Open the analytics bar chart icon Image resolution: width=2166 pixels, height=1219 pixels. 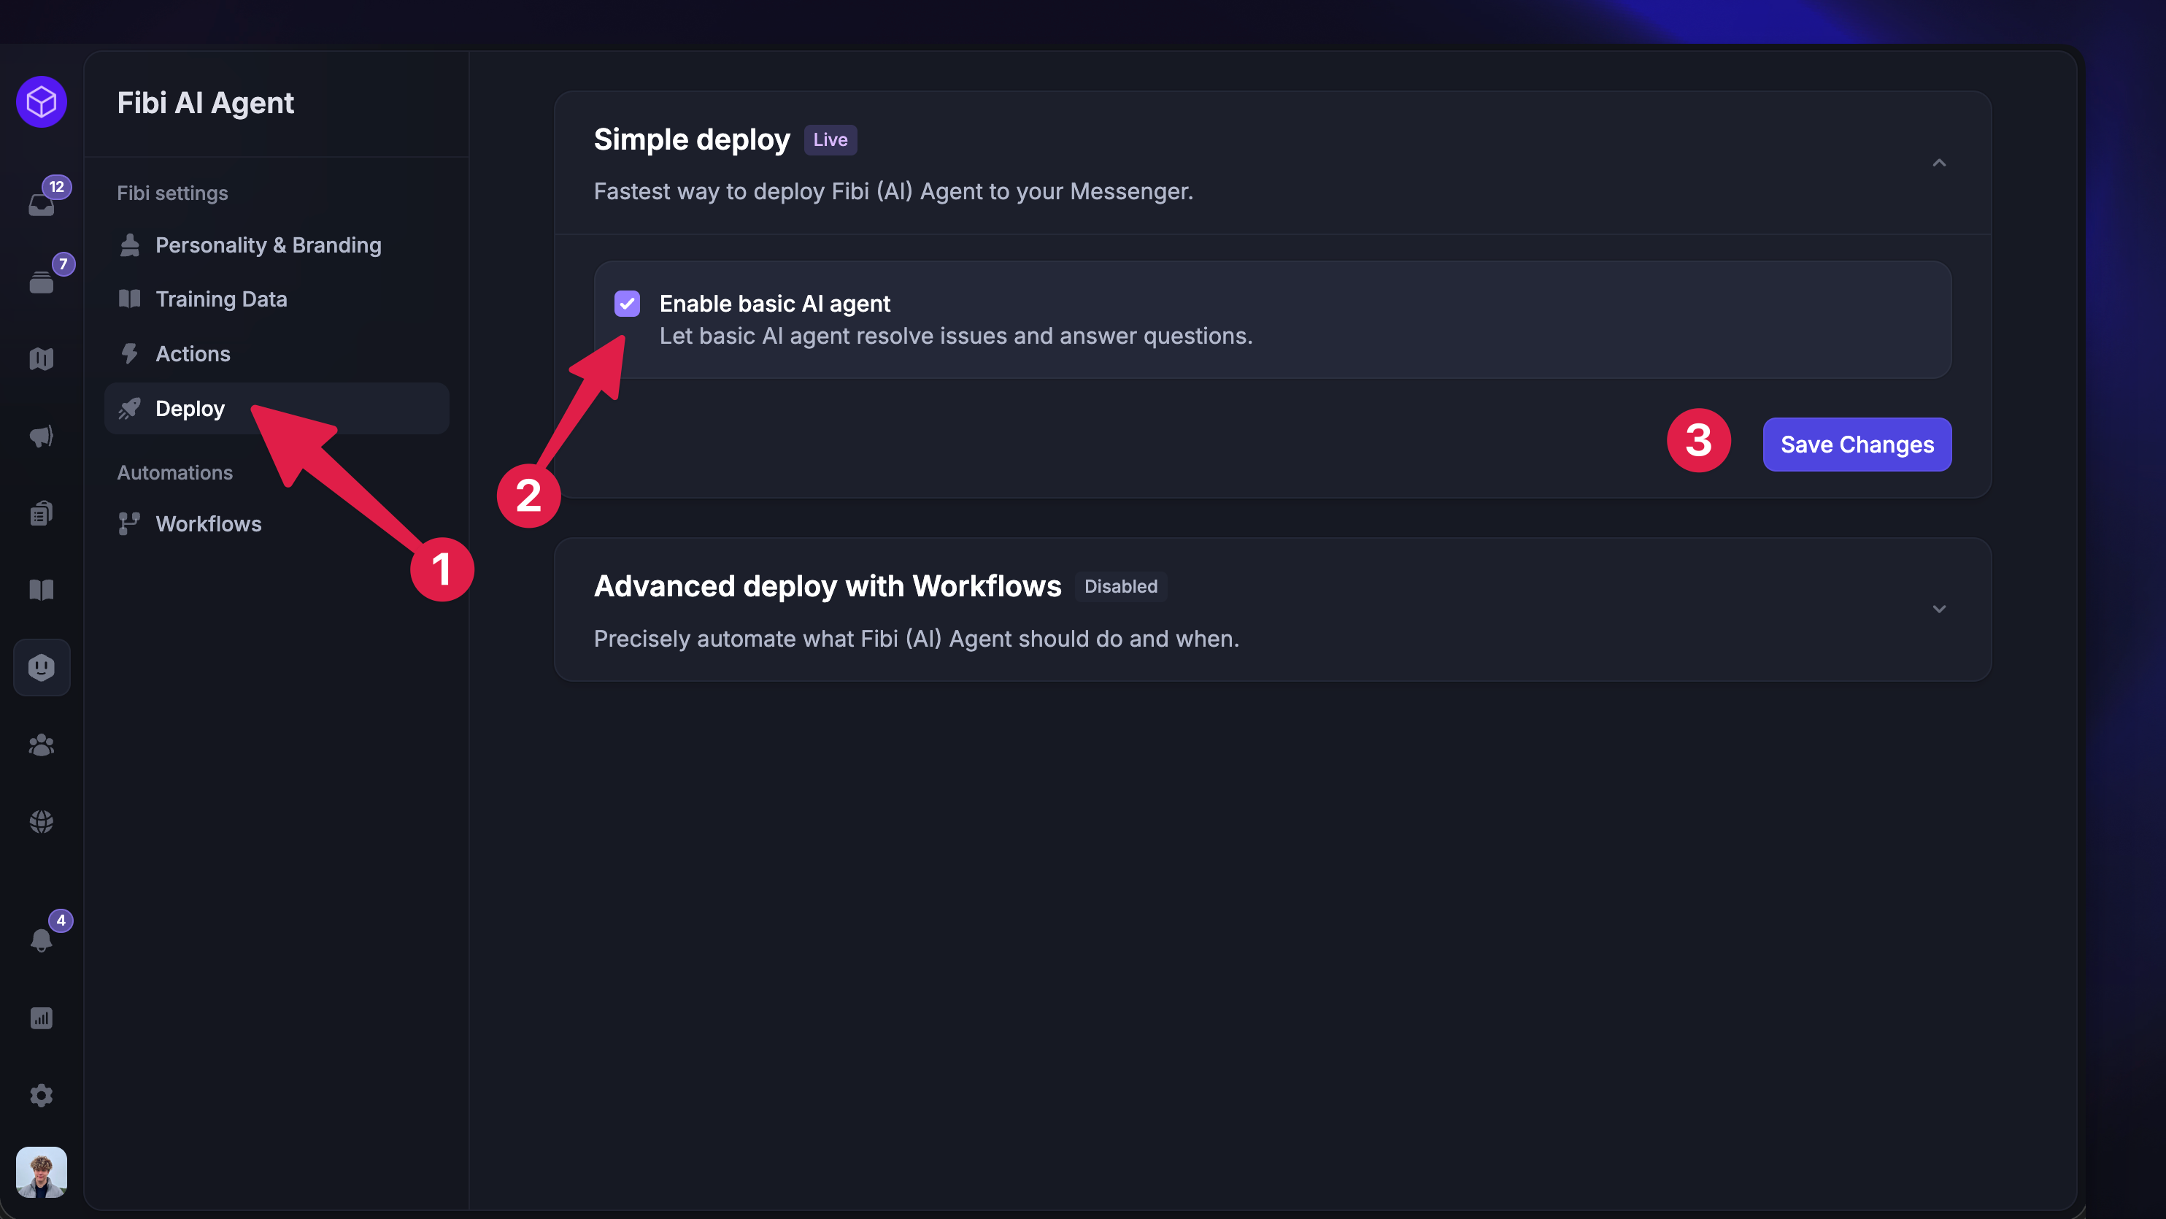(x=41, y=1018)
